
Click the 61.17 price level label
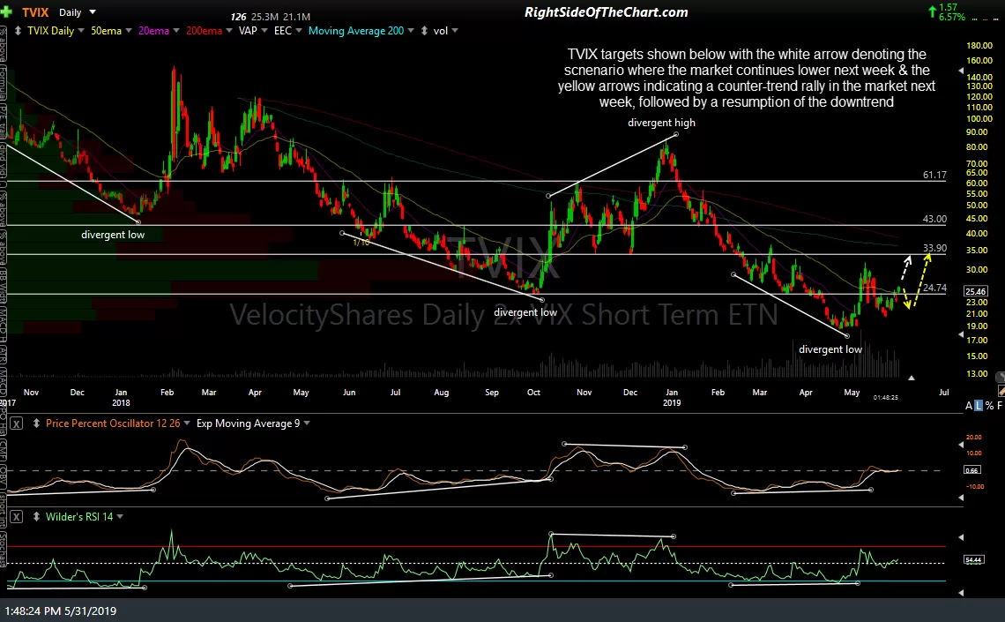(934, 175)
